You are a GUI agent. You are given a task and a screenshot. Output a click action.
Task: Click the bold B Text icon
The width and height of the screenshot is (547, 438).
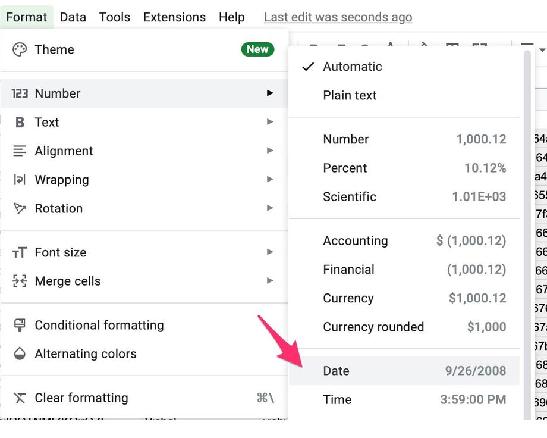(20, 122)
